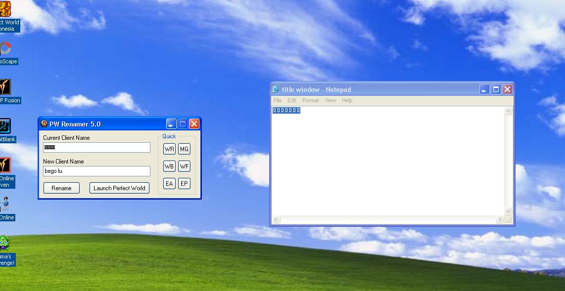
Task: Maximize the Notepad window
Action: [496, 89]
